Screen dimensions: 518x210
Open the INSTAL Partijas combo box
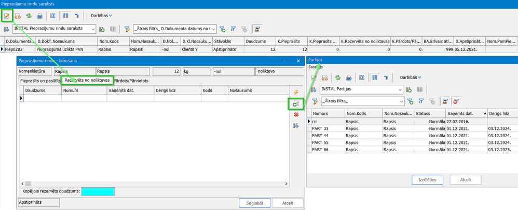point(361,89)
